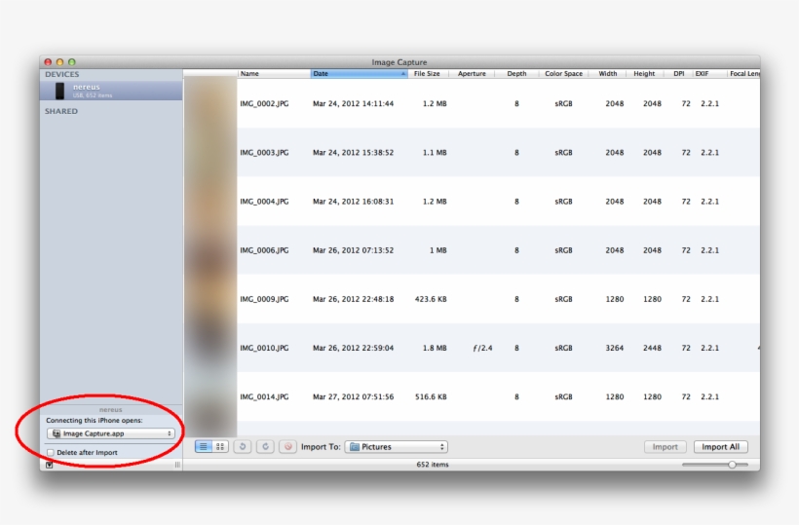Sort by Name column header
This screenshot has width=799, height=525.
point(274,74)
